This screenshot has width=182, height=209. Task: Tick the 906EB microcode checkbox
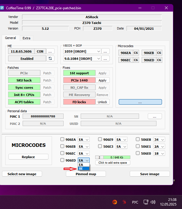[62, 146]
